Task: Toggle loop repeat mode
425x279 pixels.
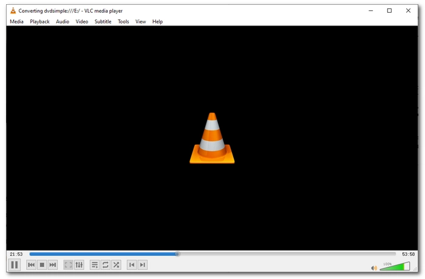Action: [x=106, y=264]
